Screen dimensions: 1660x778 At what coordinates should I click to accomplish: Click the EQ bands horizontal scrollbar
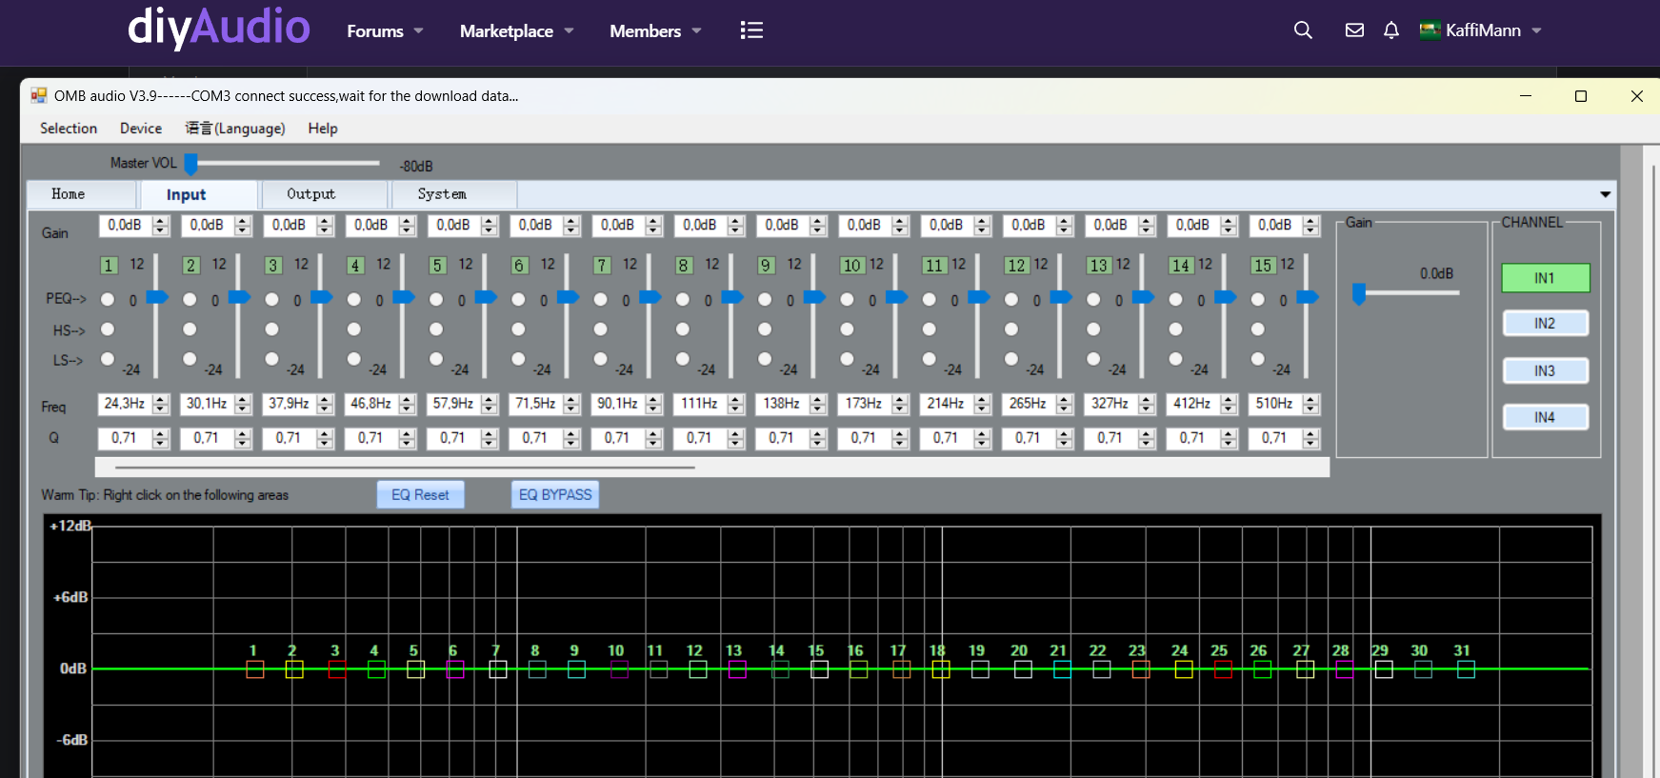405,468
